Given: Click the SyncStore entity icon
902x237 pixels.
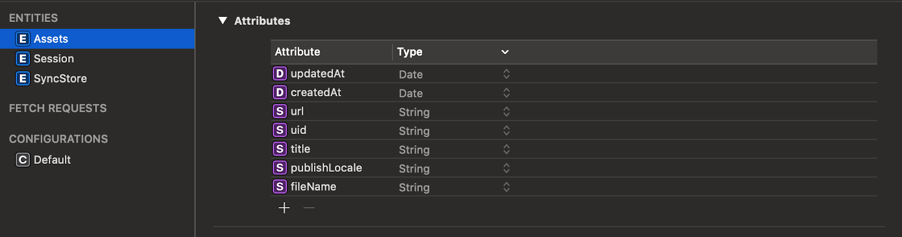Looking at the screenshot, I should point(23,78).
